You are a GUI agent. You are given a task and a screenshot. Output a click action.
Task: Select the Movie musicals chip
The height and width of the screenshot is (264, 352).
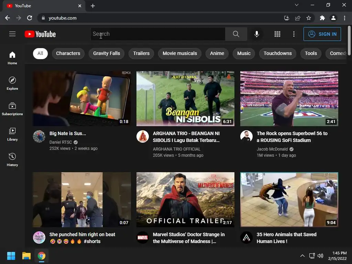[x=179, y=53]
